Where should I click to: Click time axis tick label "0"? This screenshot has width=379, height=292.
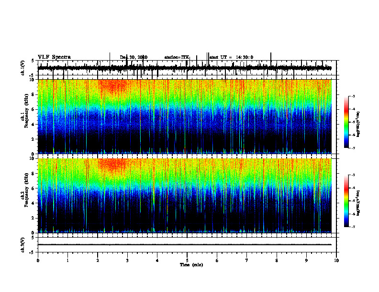click(38, 261)
